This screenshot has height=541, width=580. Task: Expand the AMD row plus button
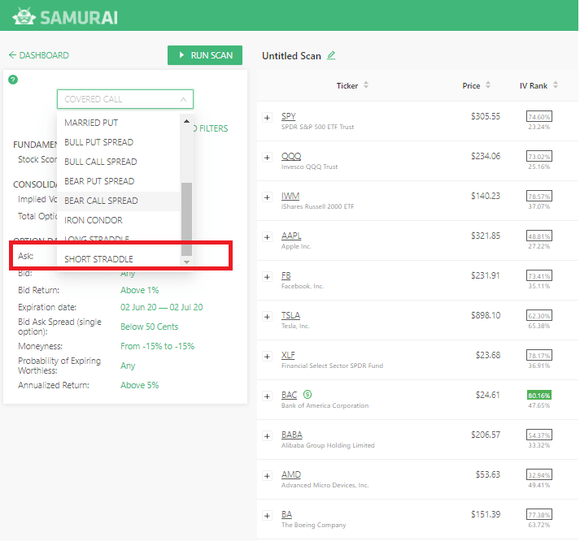pyautogui.click(x=267, y=476)
